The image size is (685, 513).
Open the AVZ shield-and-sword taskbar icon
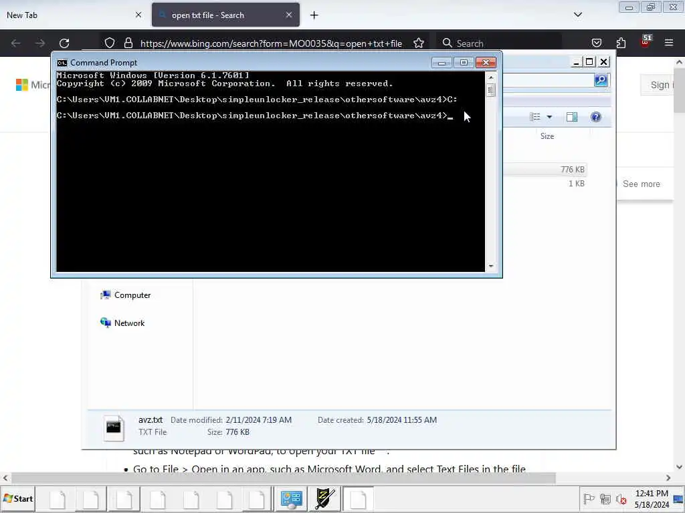pos(324,498)
